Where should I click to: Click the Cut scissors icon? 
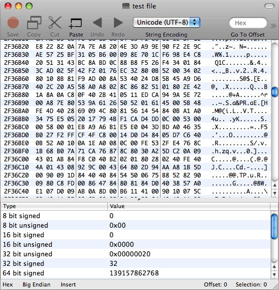(x=55, y=23)
